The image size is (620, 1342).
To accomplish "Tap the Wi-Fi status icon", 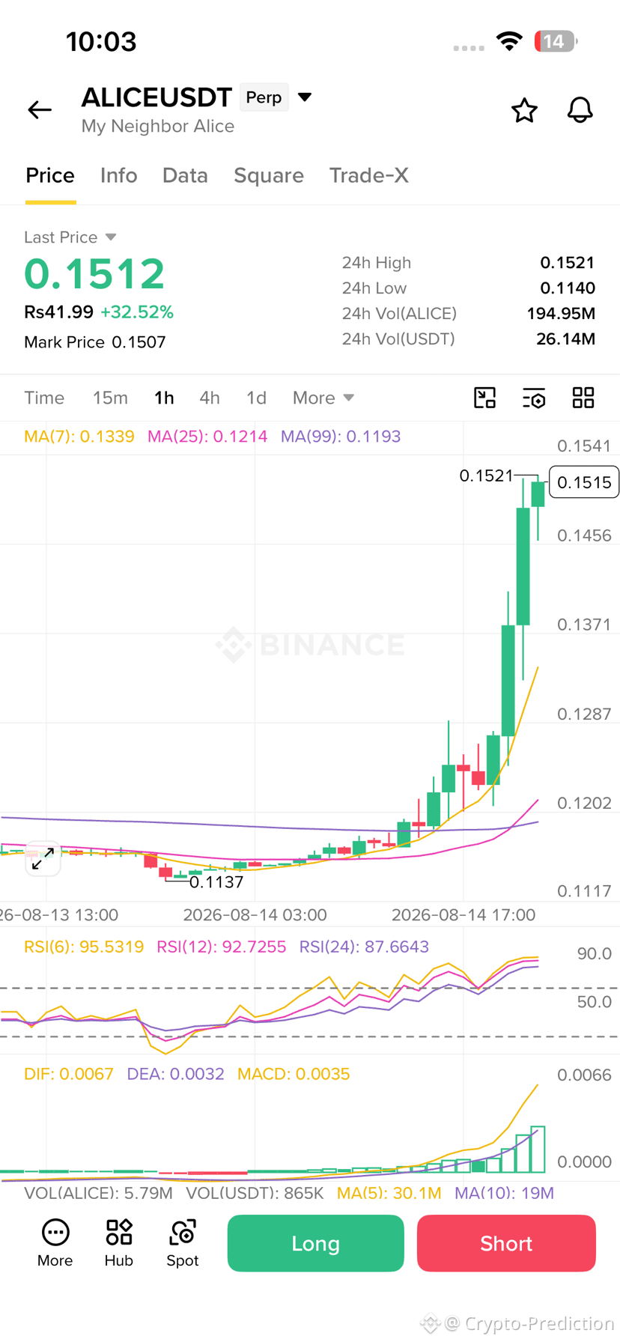I will click(509, 41).
